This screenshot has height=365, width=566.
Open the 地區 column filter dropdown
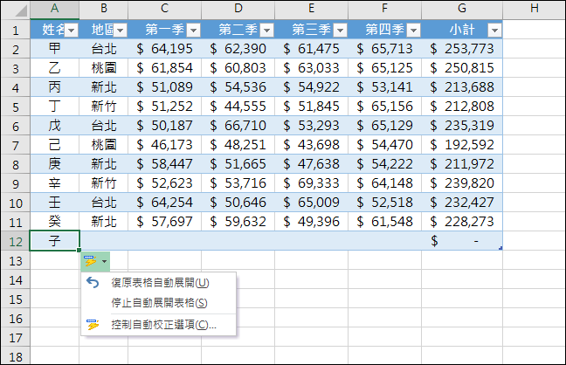(121, 31)
